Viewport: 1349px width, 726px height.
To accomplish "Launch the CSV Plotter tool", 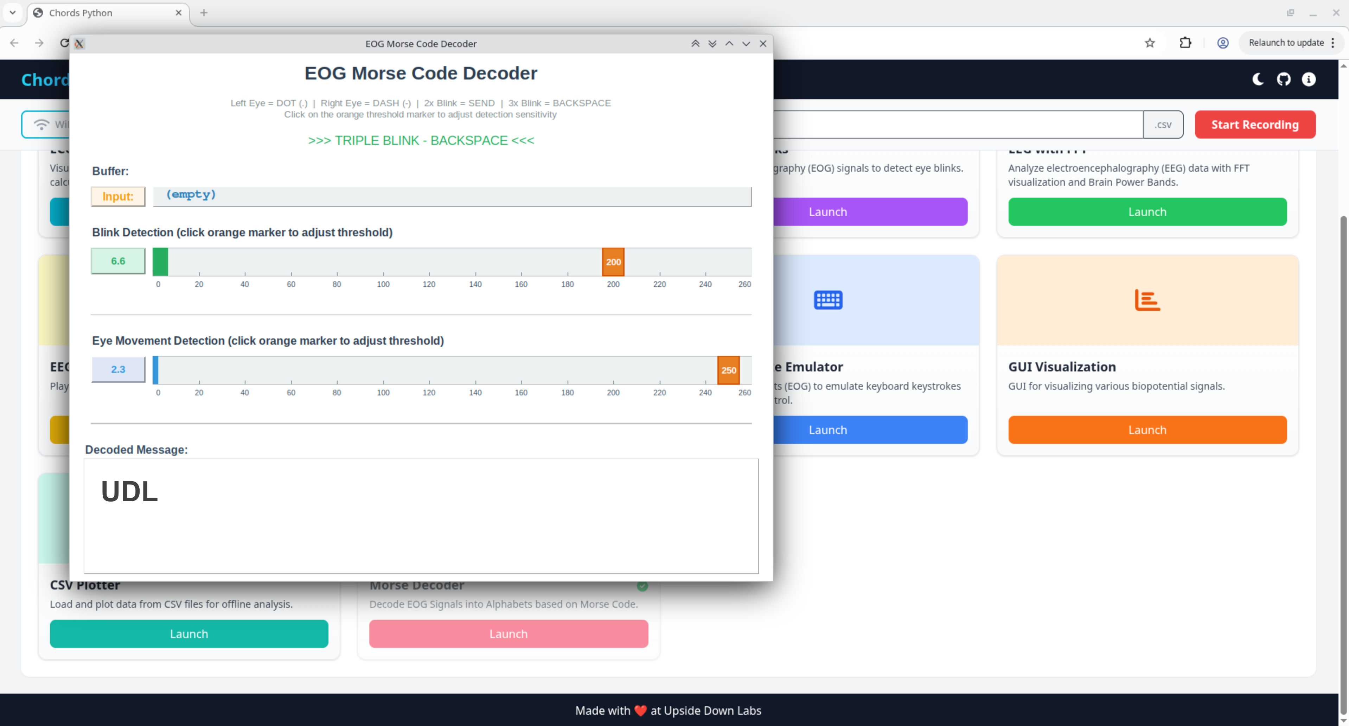I will coord(188,634).
